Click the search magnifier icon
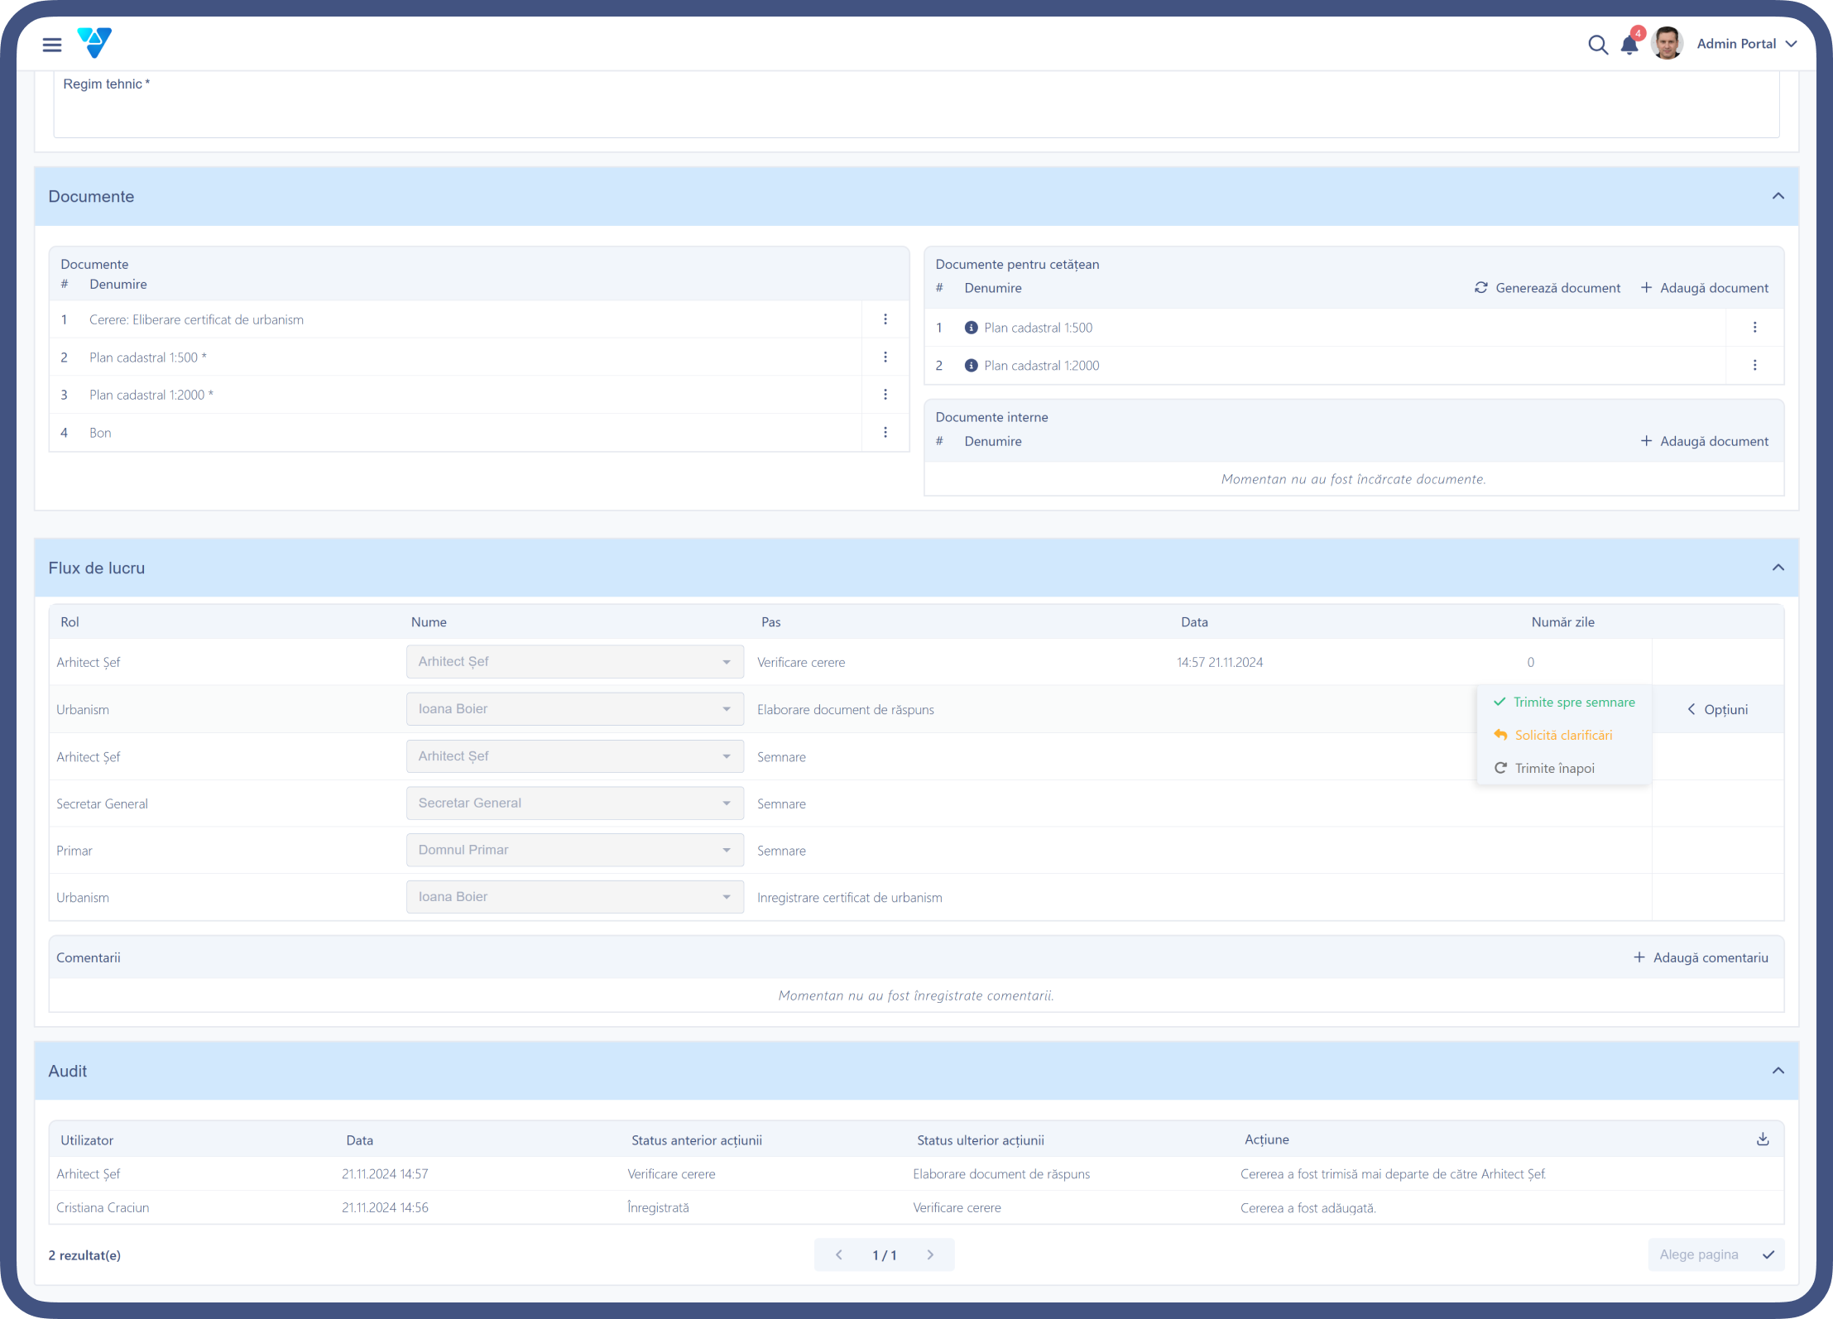The image size is (1833, 1319). click(x=1598, y=45)
